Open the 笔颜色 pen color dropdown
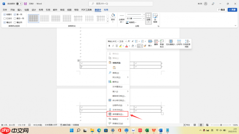Viewport: 239px width, 134px height. tap(136, 22)
